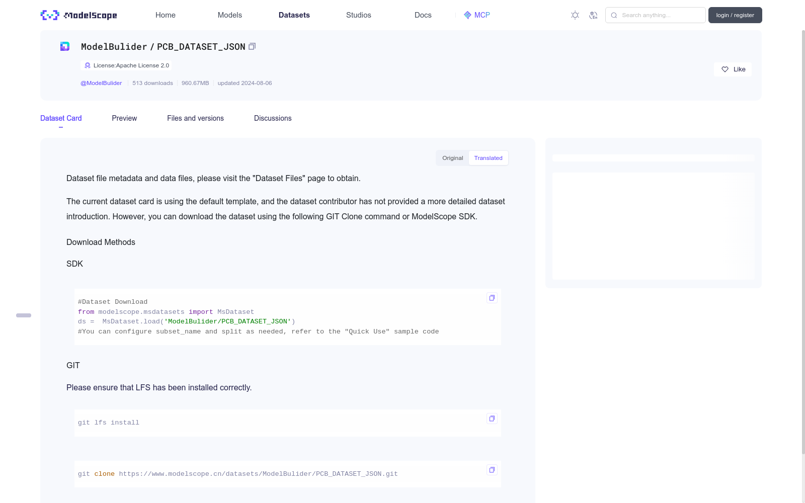The height and width of the screenshot is (503, 805).
Task: Like the PCB_DATASET_JSON dataset
Action: point(733,69)
